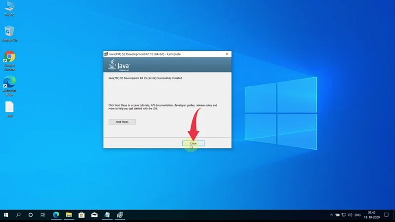Open the clock and date flyout
The image size is (395, 222).
click(372, 215)
